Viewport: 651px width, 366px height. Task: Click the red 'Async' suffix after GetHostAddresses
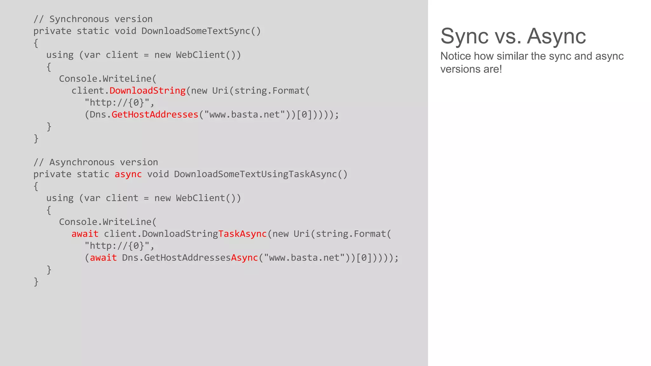(244, 258)
